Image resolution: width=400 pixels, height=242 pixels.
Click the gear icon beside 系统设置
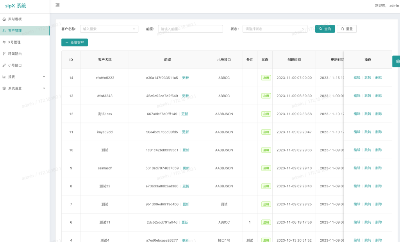4,89
